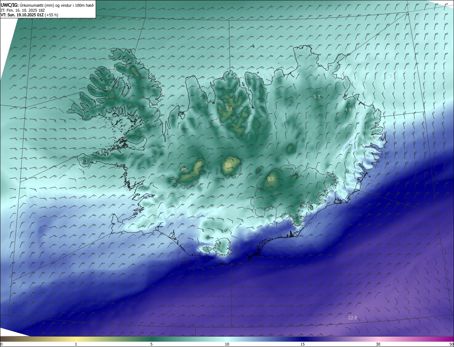Click the 2.5 value on the western glacier
454x347 pixels.
(x=184, y=169)
